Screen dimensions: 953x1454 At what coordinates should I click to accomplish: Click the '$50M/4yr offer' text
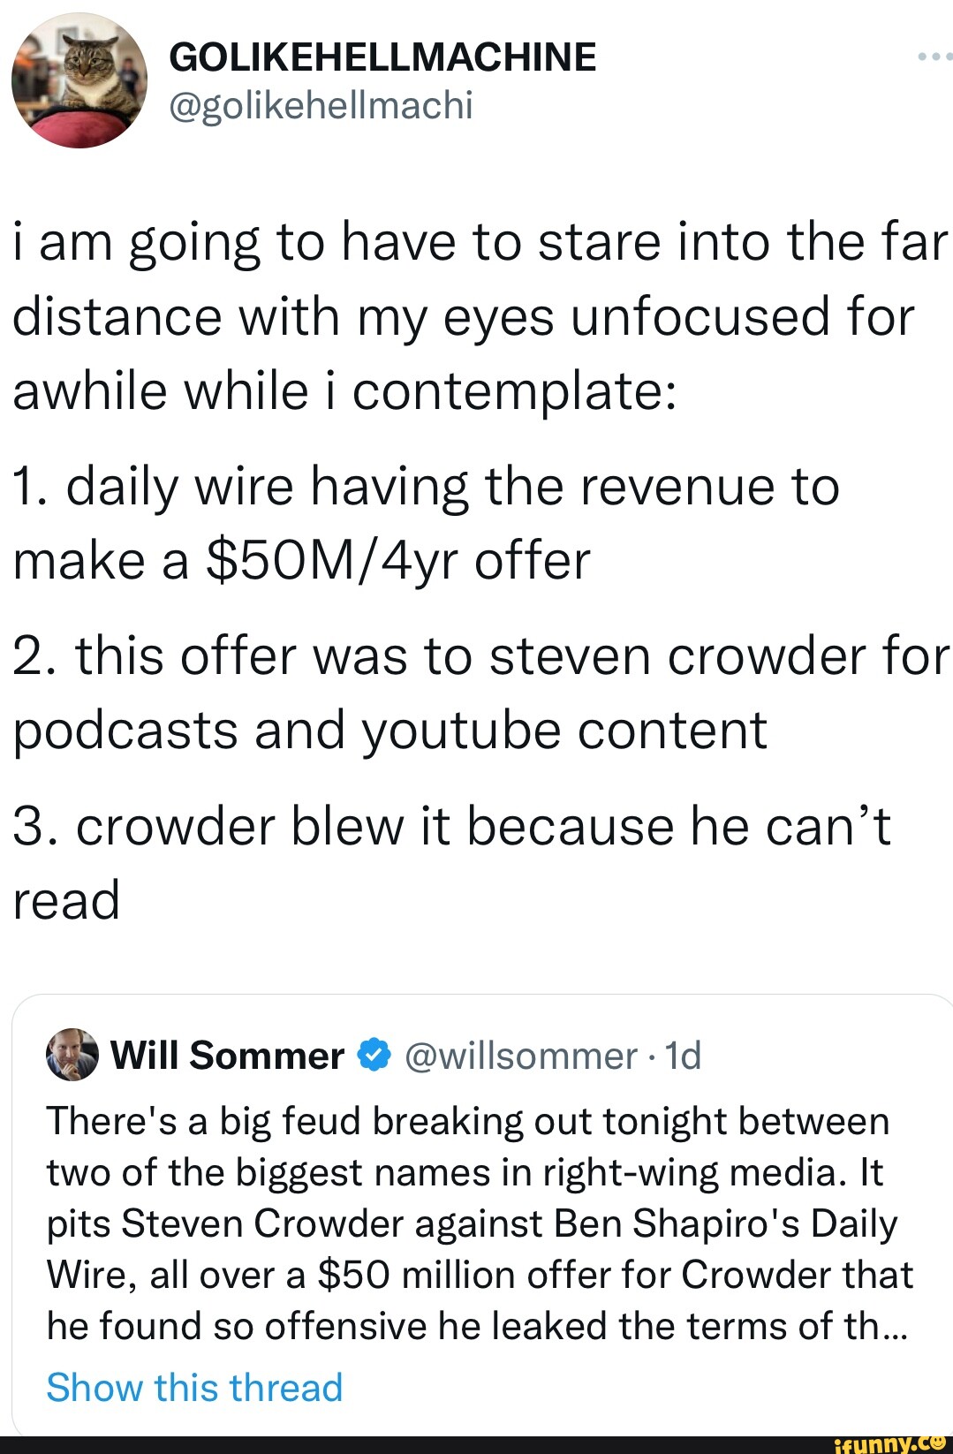[x=397, y=561]
